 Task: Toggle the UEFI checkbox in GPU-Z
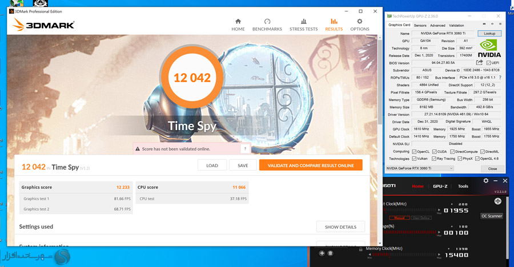point(488,63)
